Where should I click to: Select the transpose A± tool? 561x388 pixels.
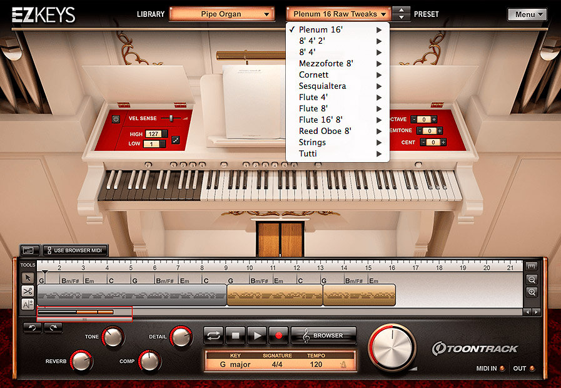pos(28,304)
